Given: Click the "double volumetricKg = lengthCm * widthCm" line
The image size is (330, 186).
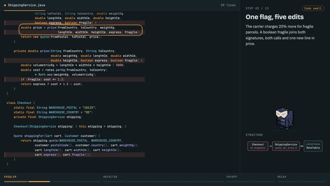Looking at the screenshot, I should (73, 65).
